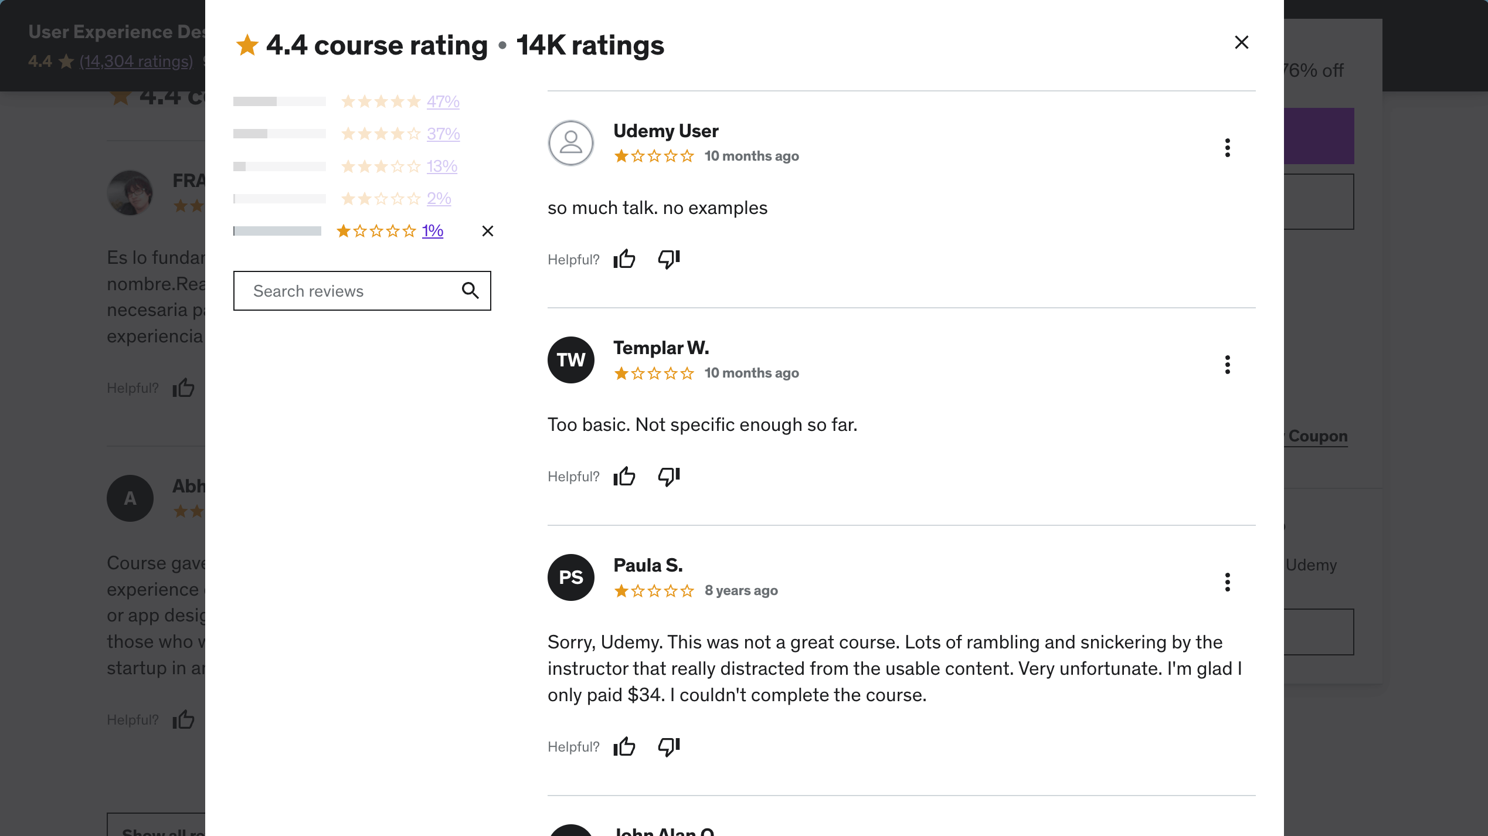Dislike Templar W.'s review
The width and height of the screenshot is (1488, 836).
tap(668, 476)
